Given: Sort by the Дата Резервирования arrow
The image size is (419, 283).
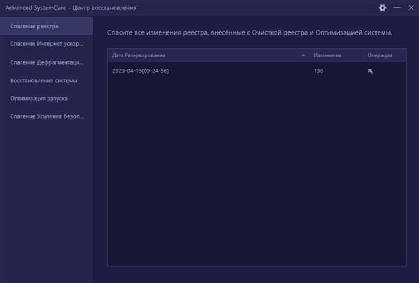Looking at the screenshot, I should click(303, 55).
